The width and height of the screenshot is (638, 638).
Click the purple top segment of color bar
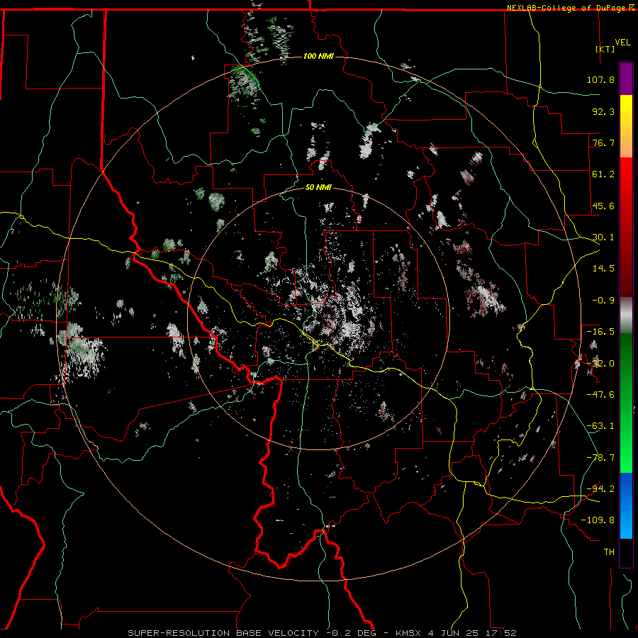[626, 79]
